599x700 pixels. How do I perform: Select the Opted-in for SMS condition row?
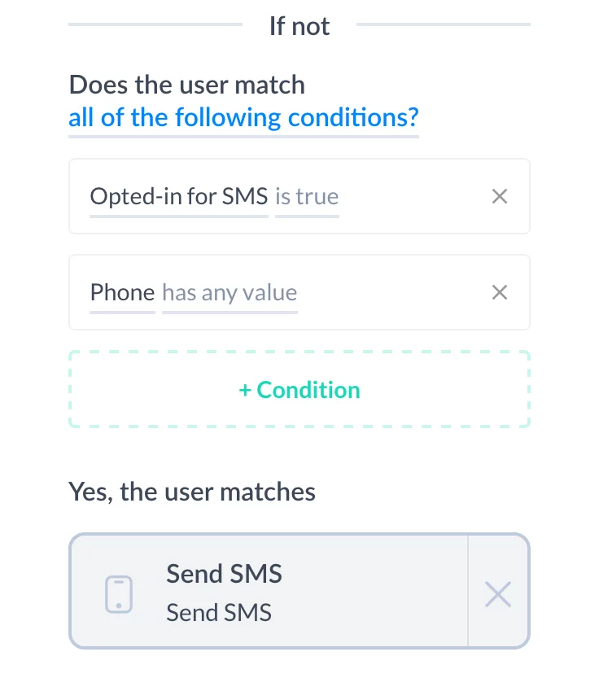pyautogui.click(x=299, y=196)
